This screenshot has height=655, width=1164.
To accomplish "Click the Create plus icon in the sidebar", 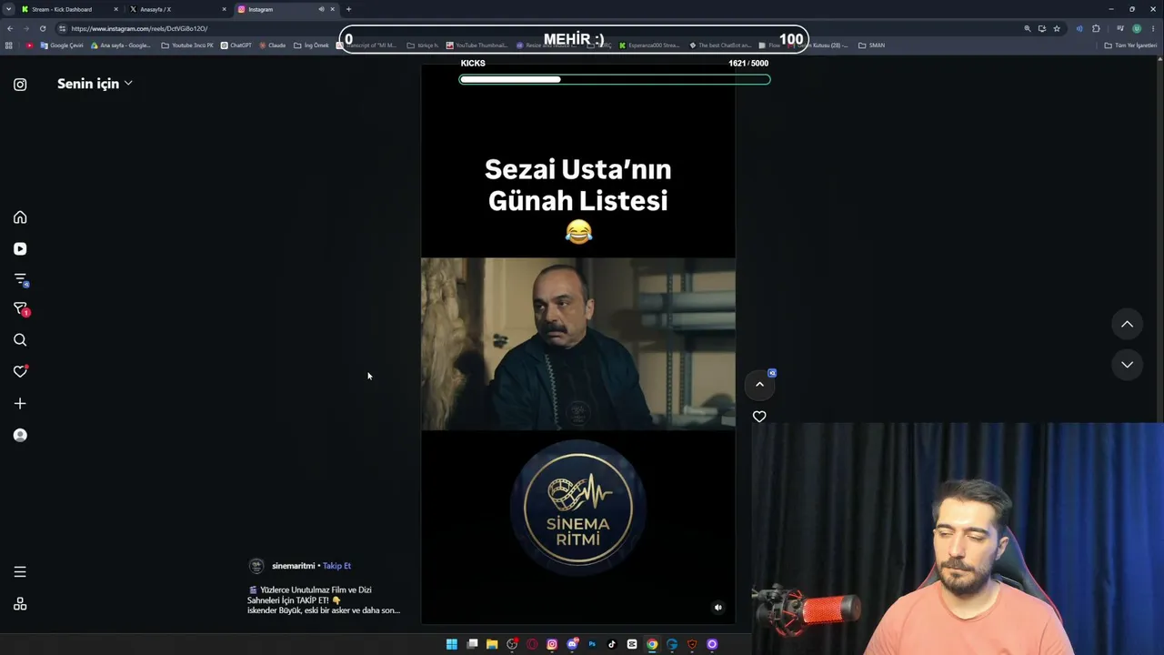I will 20,403.
